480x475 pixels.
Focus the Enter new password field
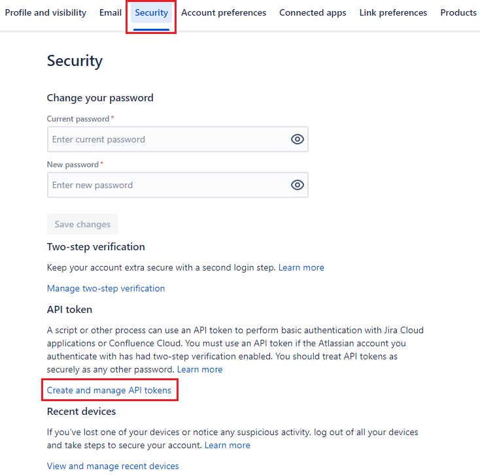click(167, 185)
